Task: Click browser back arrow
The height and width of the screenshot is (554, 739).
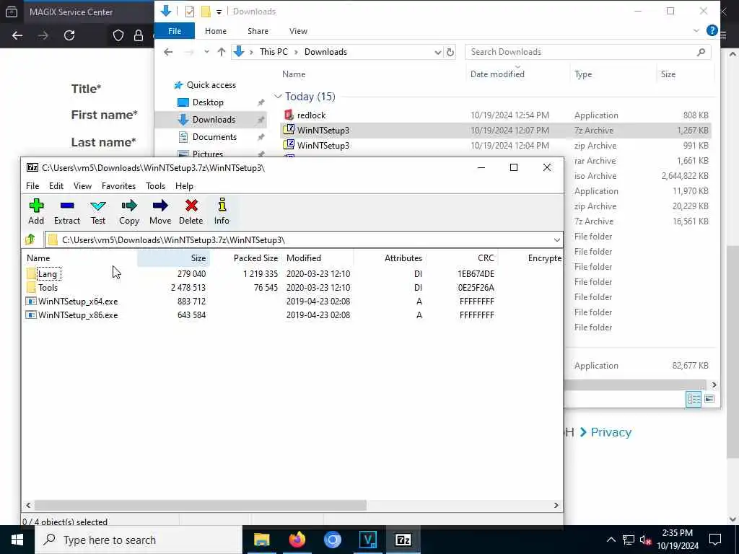Action: 17,35
